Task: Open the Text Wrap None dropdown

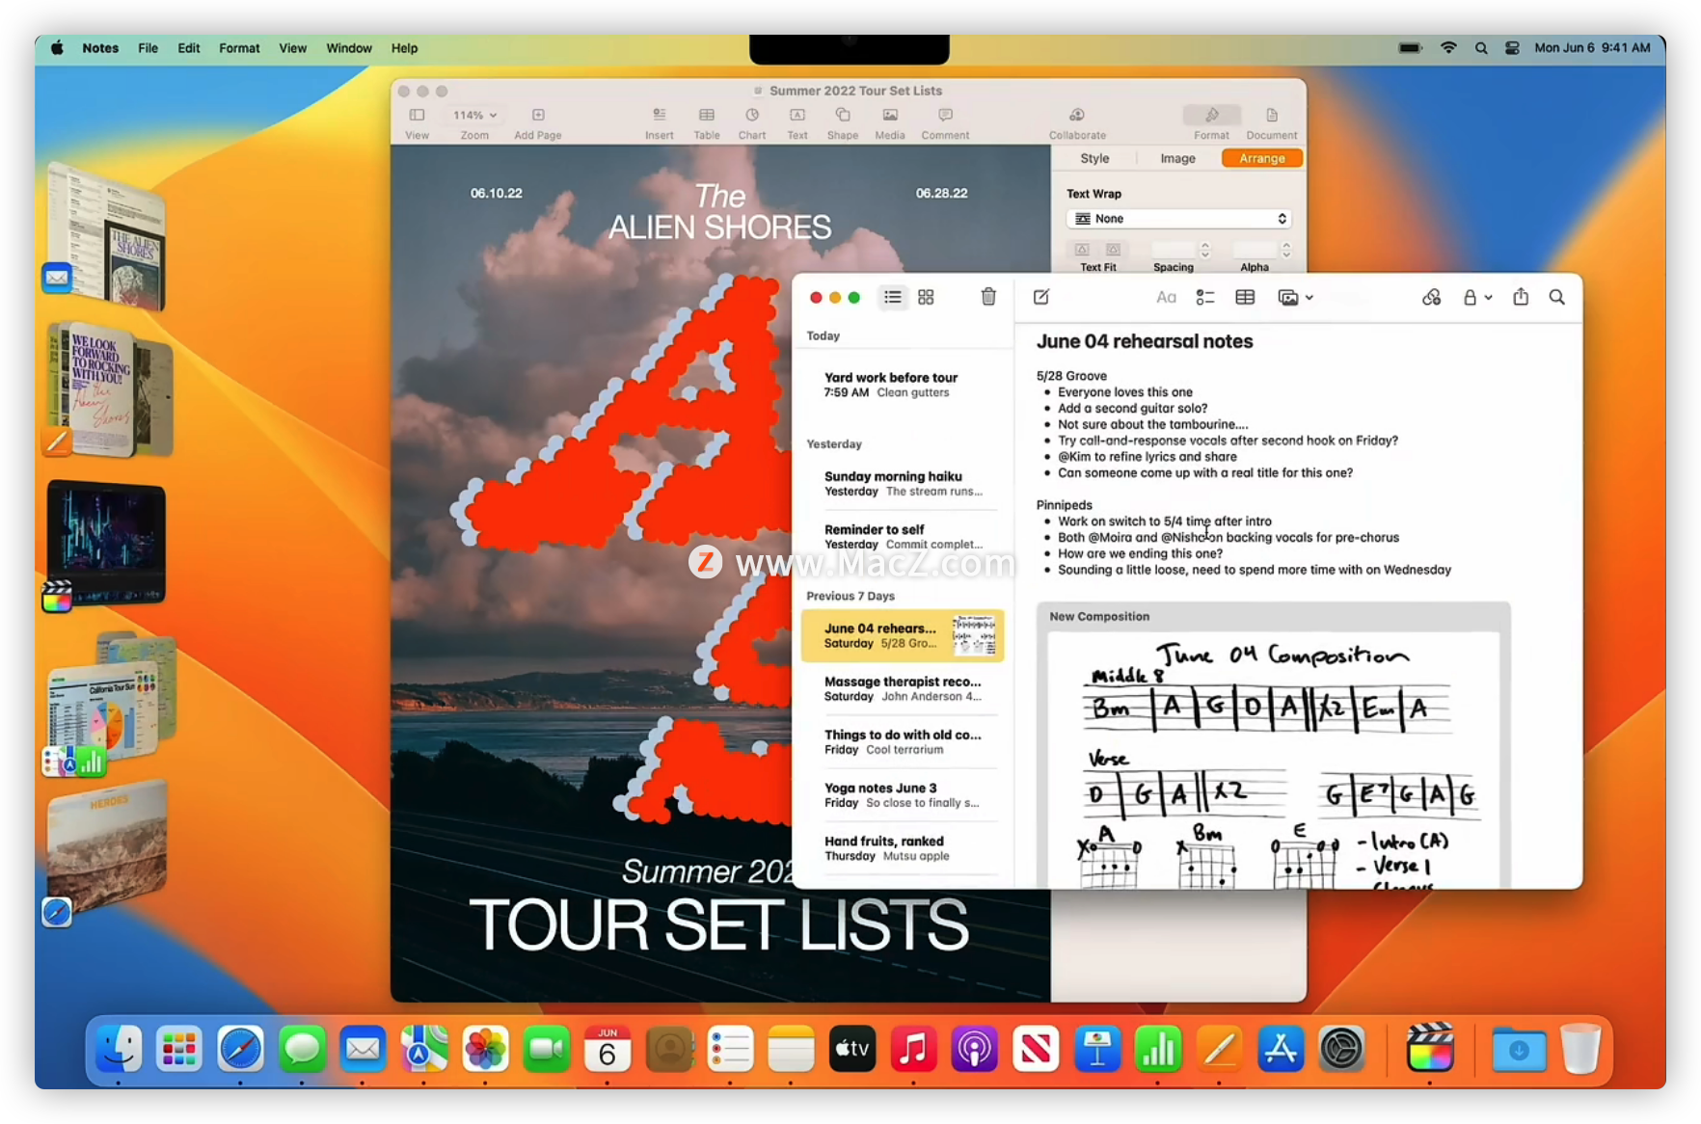Action: (1179, 219)
